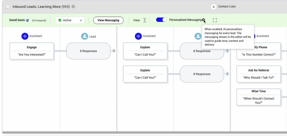Expand the 9 Responses node
The height and width of the screenshot is (136, 287).
coord(88,51)
